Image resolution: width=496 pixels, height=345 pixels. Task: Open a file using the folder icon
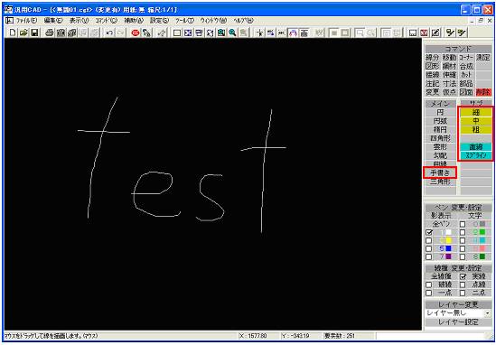pyautogui.click(x=23, y=33)
